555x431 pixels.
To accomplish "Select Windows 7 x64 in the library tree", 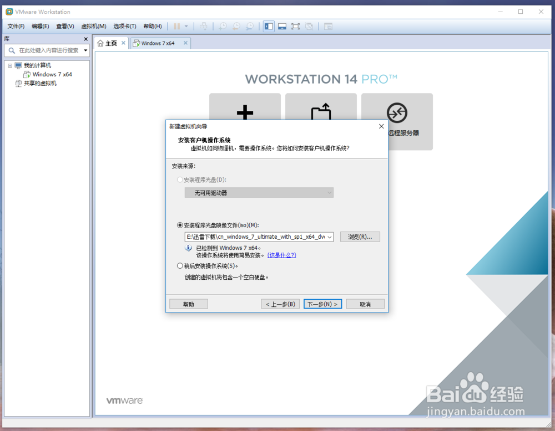I will (x=52, y=74).
